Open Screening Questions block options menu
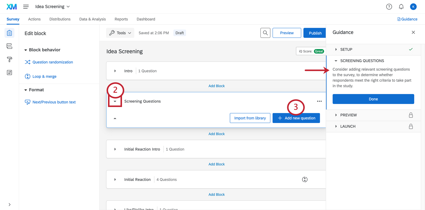The image size is (425, 210). 319,101
